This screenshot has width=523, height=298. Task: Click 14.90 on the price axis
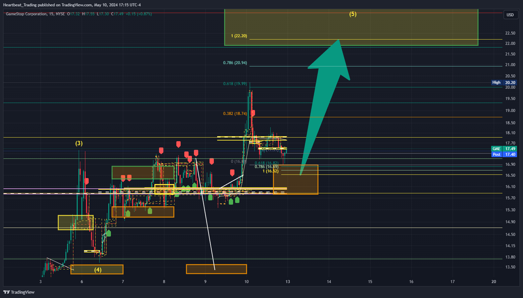coord(510,222)
